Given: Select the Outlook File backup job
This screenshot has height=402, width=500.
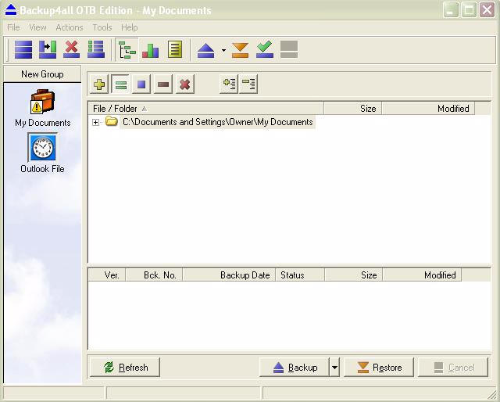Looking at the screenshot, I should coord(42,153).
